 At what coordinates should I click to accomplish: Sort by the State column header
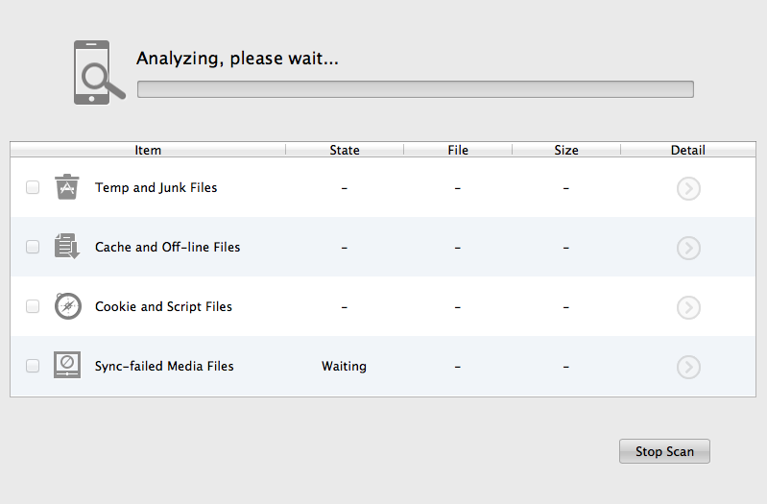pyautogui.click(x=345, y=150)
